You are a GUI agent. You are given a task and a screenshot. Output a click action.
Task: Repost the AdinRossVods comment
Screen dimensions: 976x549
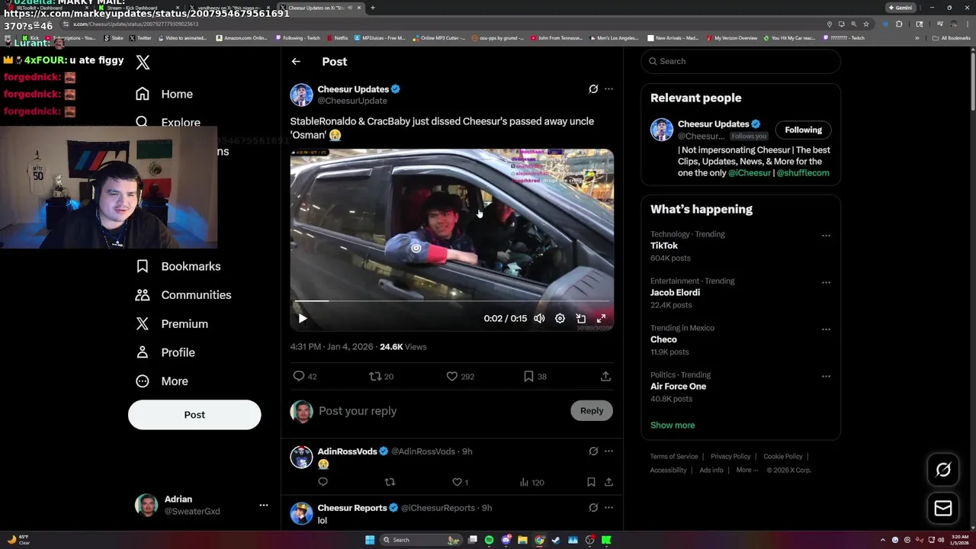click(x=390, y=482)
